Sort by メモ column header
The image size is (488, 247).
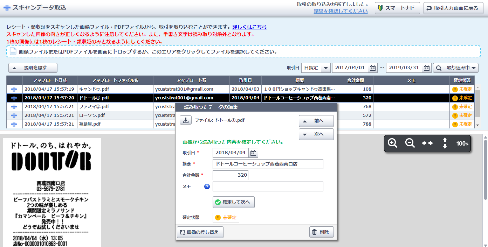411,80
